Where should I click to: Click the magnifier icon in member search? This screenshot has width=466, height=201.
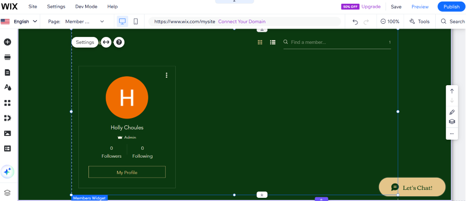tap(285, 42)
